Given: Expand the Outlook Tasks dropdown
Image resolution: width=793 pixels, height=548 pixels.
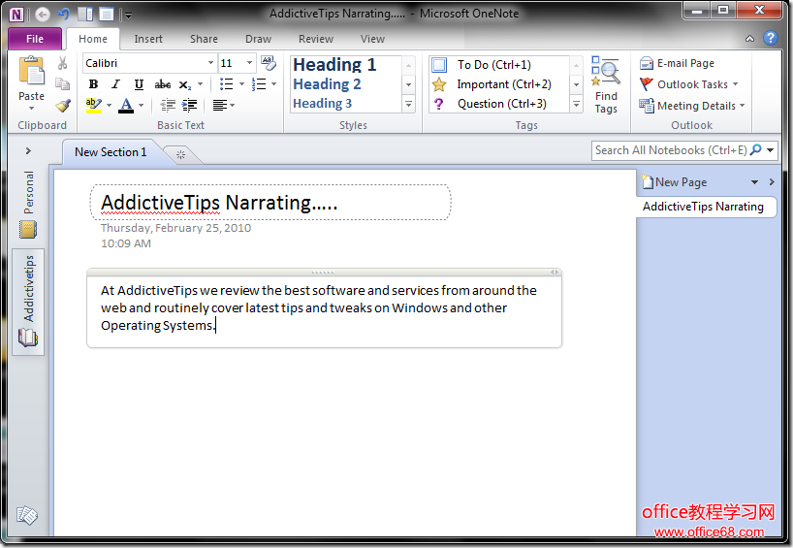Looking at the screenshot, I should click(x=735, y=84).
